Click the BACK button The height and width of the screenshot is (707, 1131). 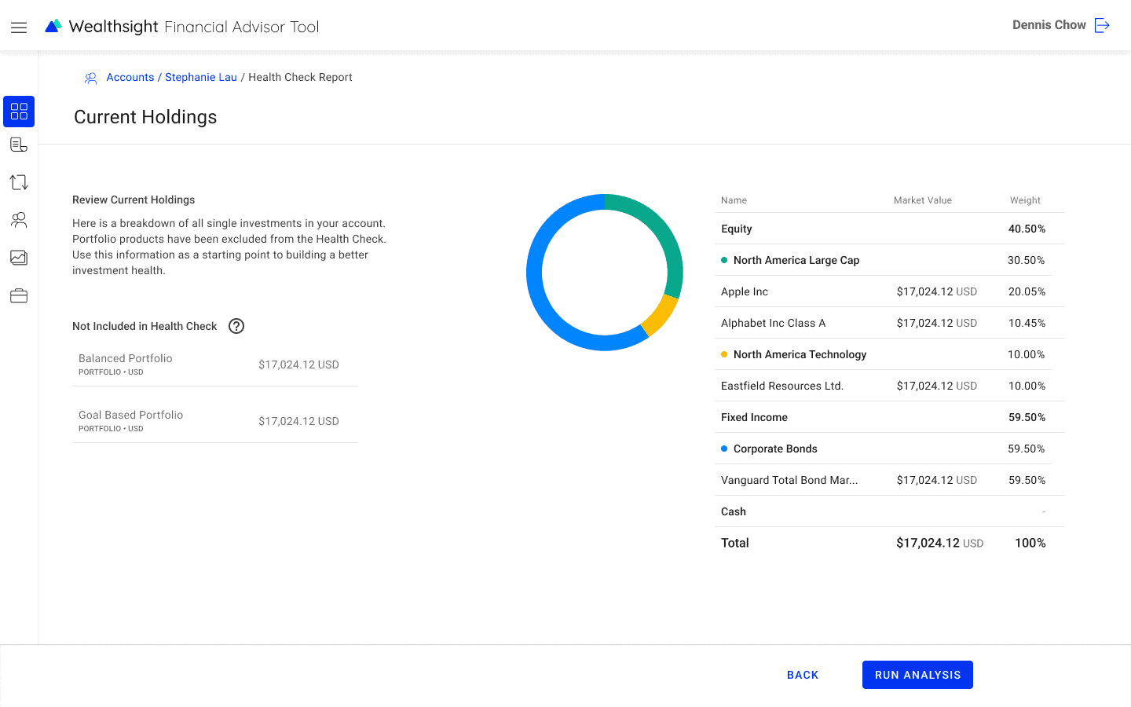click(x=803, y=675)
